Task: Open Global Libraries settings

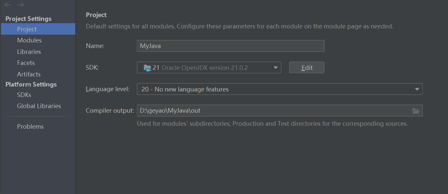Action: [39, 106]
